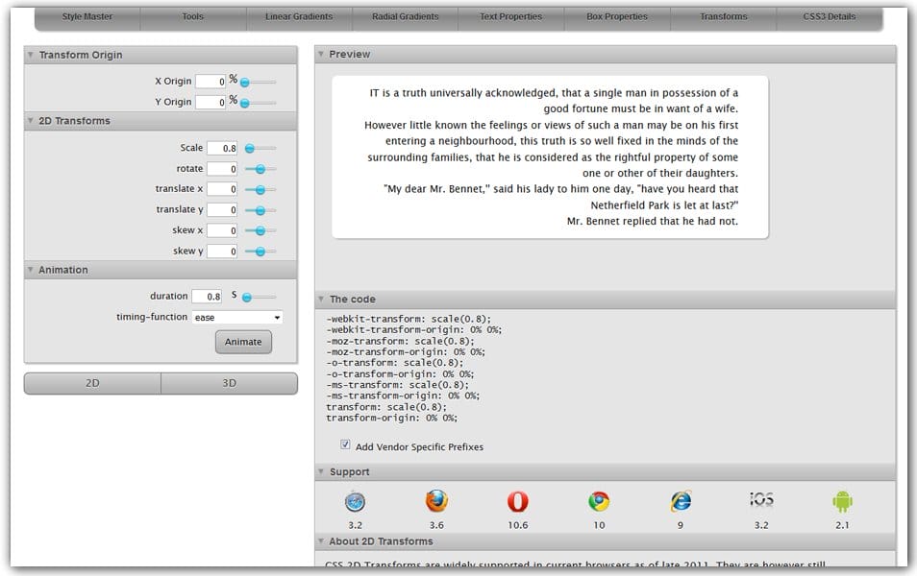Image resolution: width=917 pixels, height=576 pixels.
Task: Collapse the 2D Transforms section
Action: [x=31, y=121]
